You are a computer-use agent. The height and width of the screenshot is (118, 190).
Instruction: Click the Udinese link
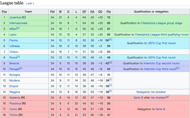pyautogui.click(x=15, y=46)
